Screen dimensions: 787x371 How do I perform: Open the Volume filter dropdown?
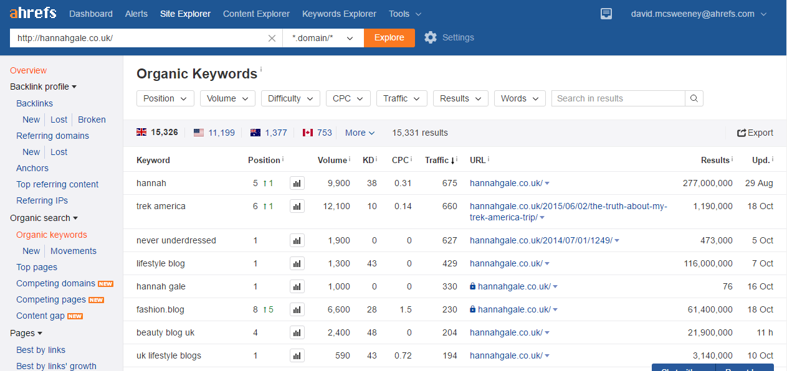coord(227,98)
